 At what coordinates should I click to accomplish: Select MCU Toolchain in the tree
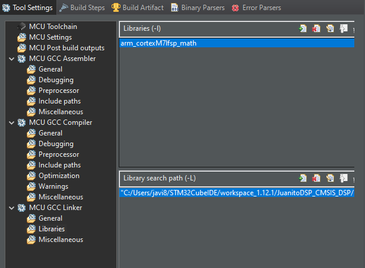click(53, 27)
